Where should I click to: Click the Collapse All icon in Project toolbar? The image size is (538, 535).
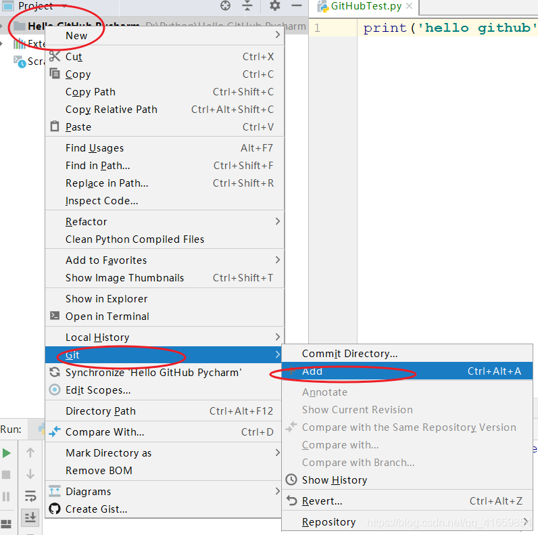[247, 6]
